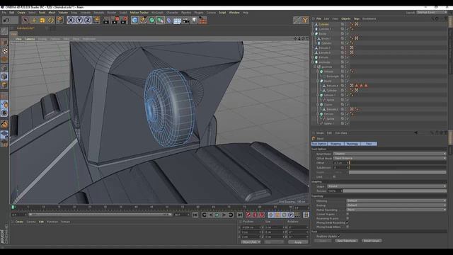The image size is (453, 255).
Task: Open the viewport Cameras menu
Action: (x=30, y=39)
